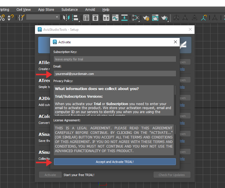Click the tripod icon with circle
The image size is (225, 188).
pos(195,18)
